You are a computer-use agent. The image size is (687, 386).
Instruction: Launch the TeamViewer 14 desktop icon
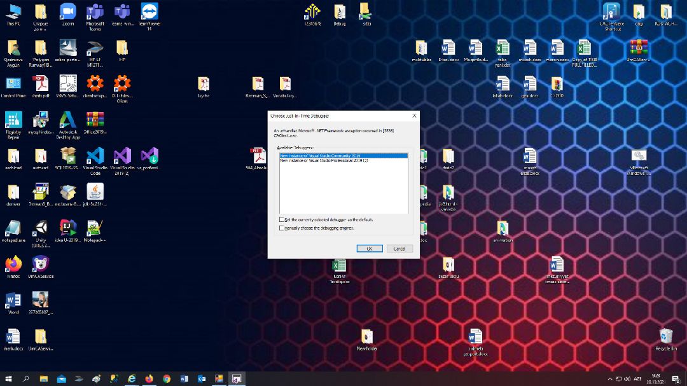[x=149, y=12]
